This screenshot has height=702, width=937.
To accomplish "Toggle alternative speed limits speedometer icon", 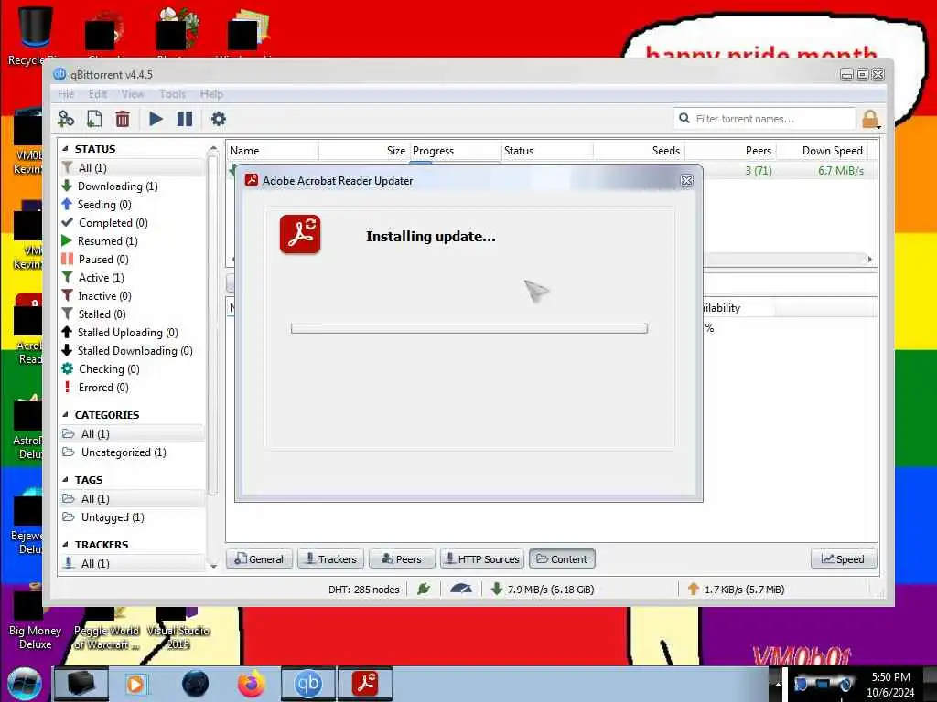I will (461, 590).
